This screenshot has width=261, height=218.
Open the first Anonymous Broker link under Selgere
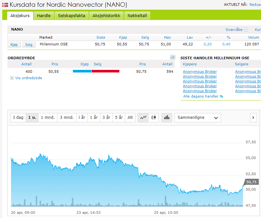click(248, 71)
